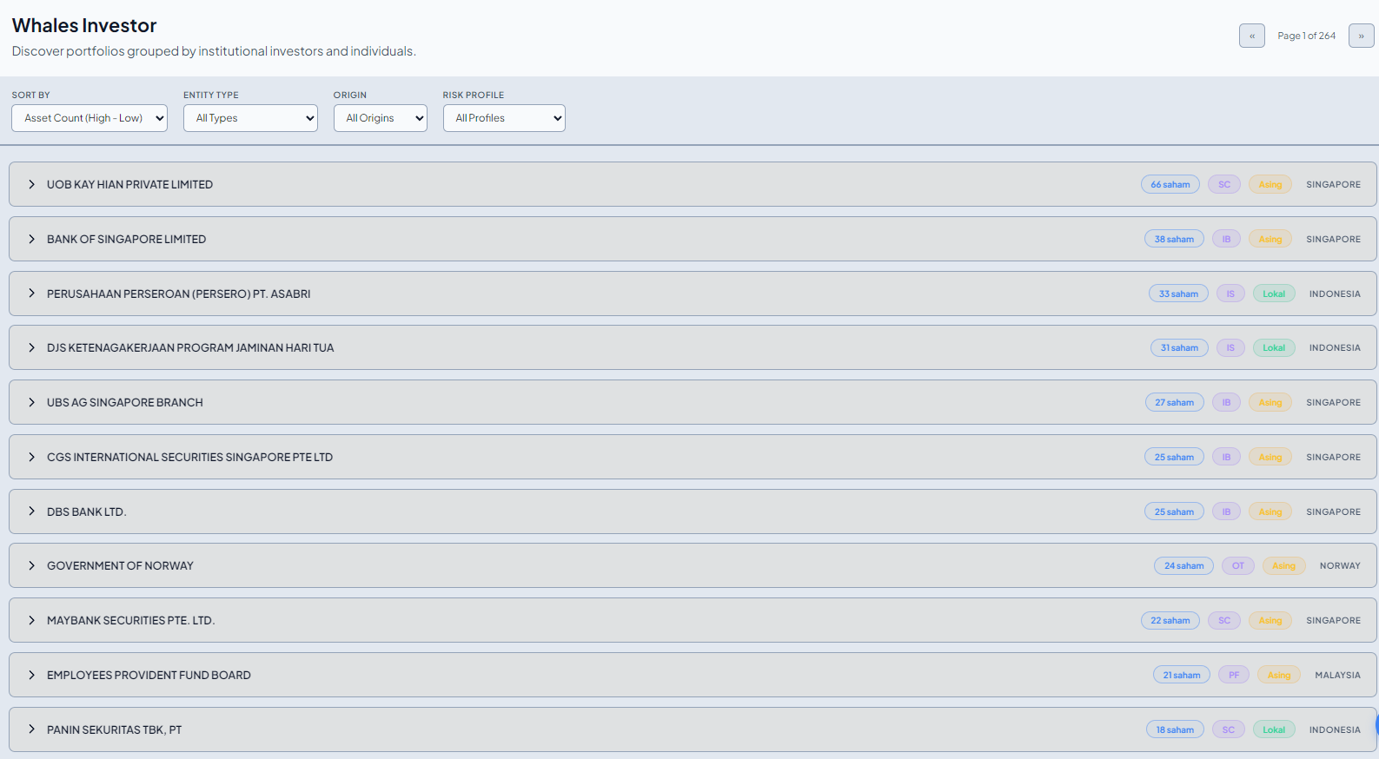Screen dimensions: 1379x759
Task: Click the IB badge on Bank of Singapore
Action: pyautogui.click(x=1226, y=239)
